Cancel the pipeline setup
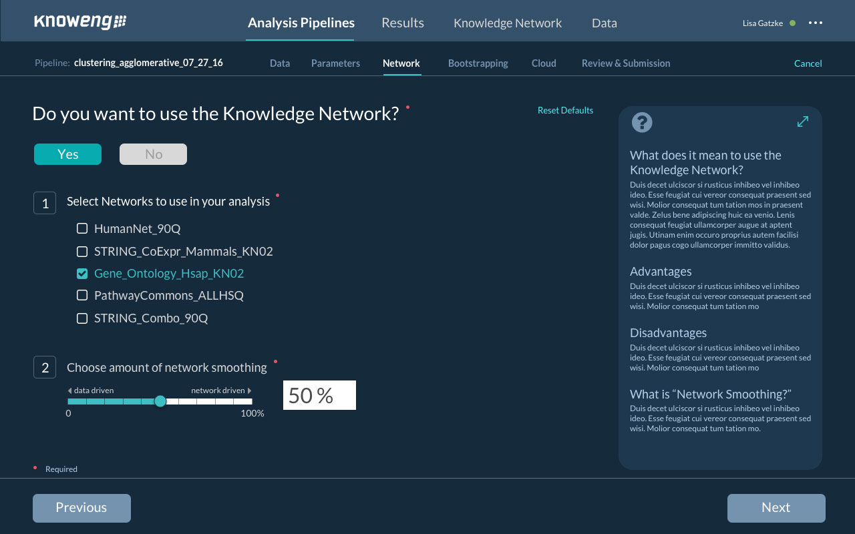Image resolution: width=855 pixels, height=534 pixels. click(808, 63)
